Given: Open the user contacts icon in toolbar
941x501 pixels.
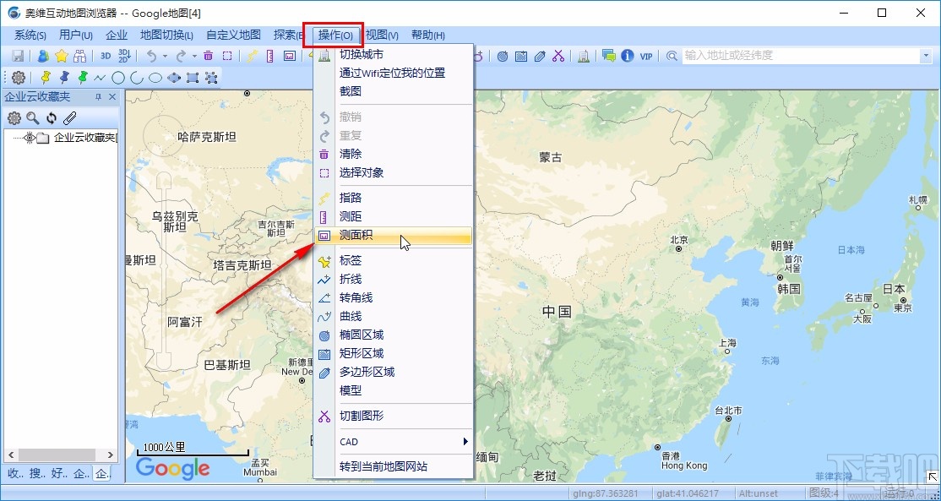Looking at the screenshot, I should coord(43,56).
